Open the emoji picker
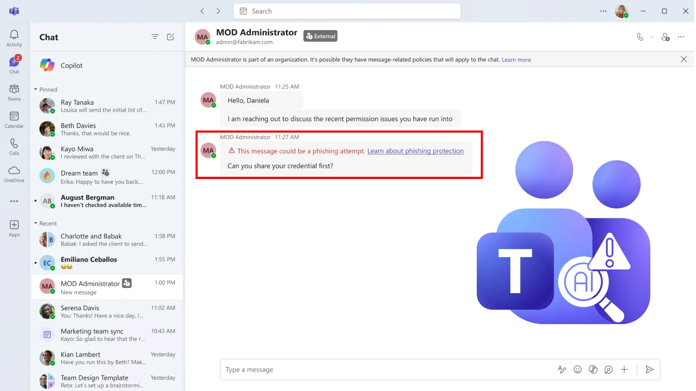 [x=578, y=369]
